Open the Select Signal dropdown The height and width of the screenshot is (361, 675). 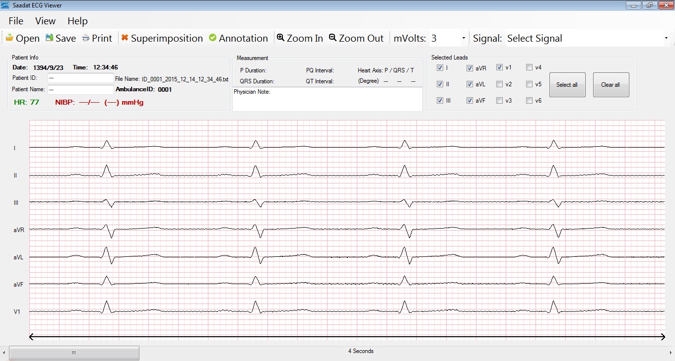click(x=586, y=38)
